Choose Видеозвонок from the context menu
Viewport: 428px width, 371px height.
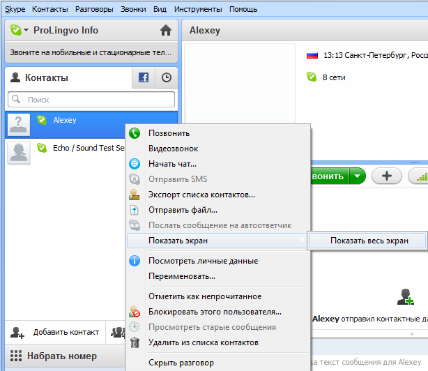[x=219, y=149]
